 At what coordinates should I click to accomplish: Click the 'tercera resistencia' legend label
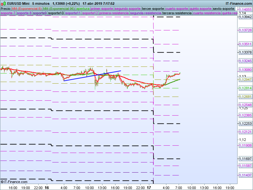tap(176, 13)
